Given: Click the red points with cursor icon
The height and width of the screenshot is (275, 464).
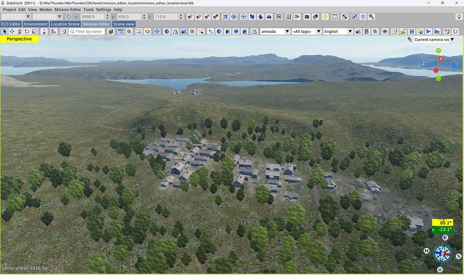Looking at the screenshot, I should click(x=201, y=32).
